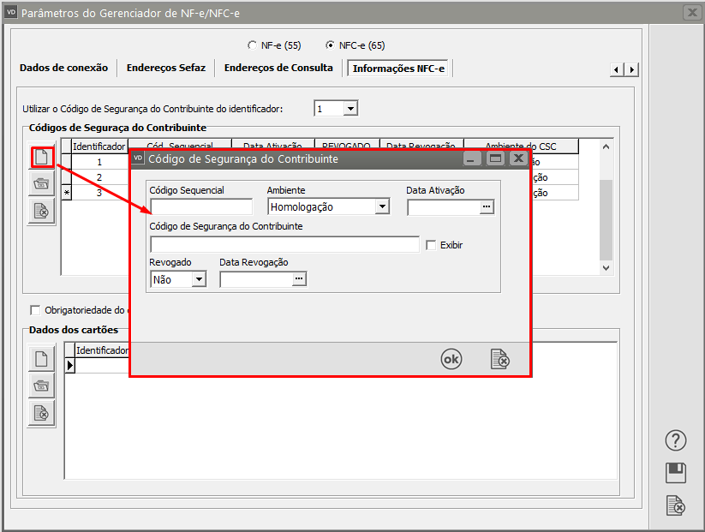705x532 pixels.
Task: Confirm dialog with the round ok icon
Action: click(x=451, y=360)
